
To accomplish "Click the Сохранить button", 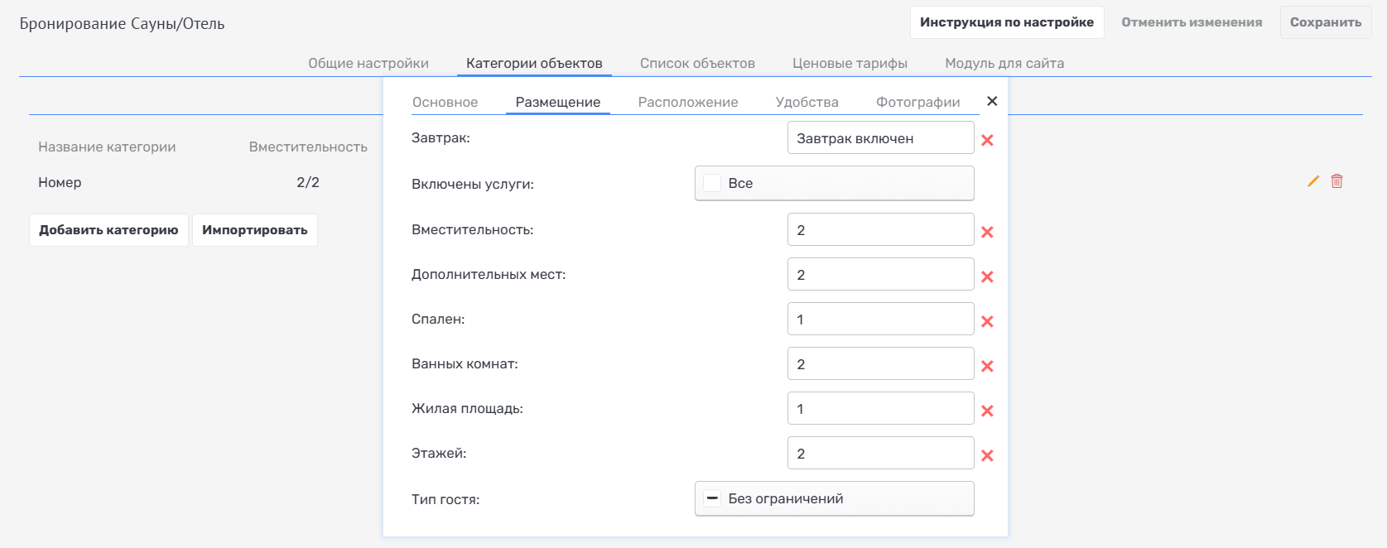I will coord(1326,22).
